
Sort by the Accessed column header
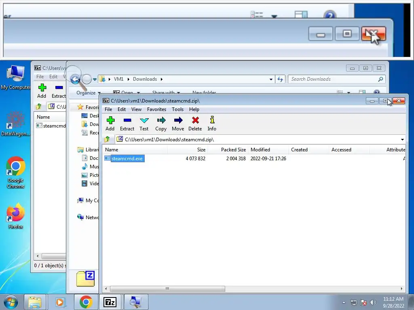click(x=349, y=150)
